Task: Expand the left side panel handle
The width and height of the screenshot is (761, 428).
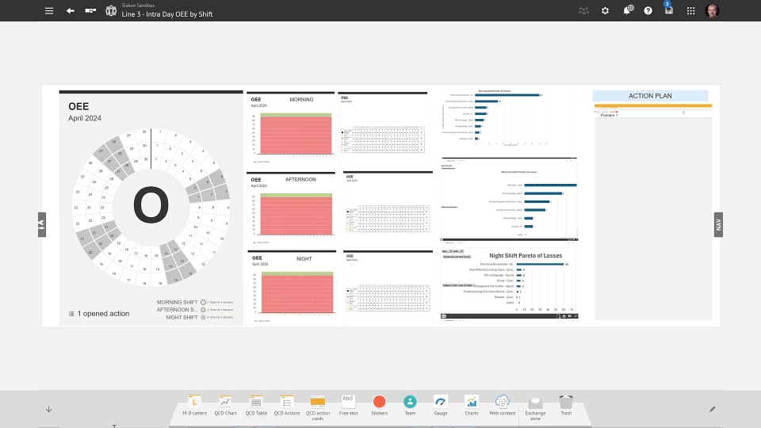Action: [42, 224]
